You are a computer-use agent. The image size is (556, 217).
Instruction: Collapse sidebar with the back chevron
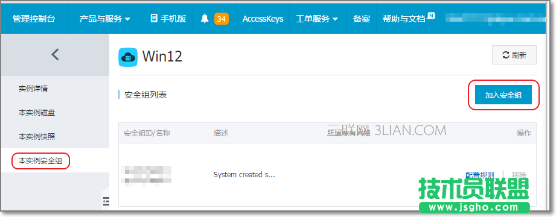tap(55, 54)
